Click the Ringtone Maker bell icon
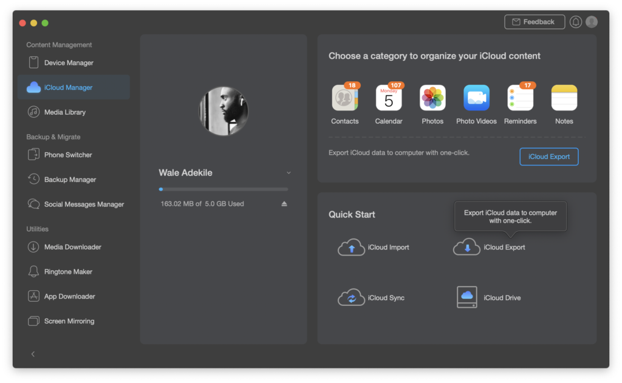The height and width of the screenshot is (383, 622). (34, 271)
